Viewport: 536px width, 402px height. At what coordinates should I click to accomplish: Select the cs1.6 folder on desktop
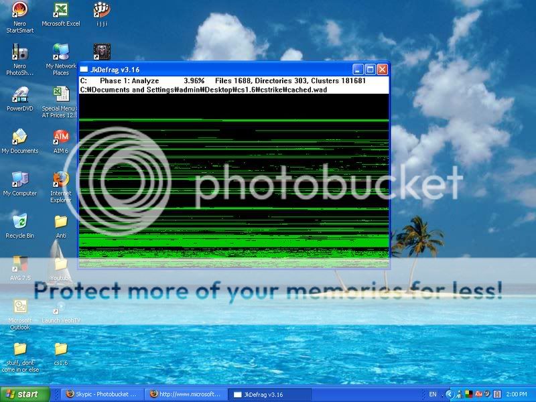click(61, 354)
